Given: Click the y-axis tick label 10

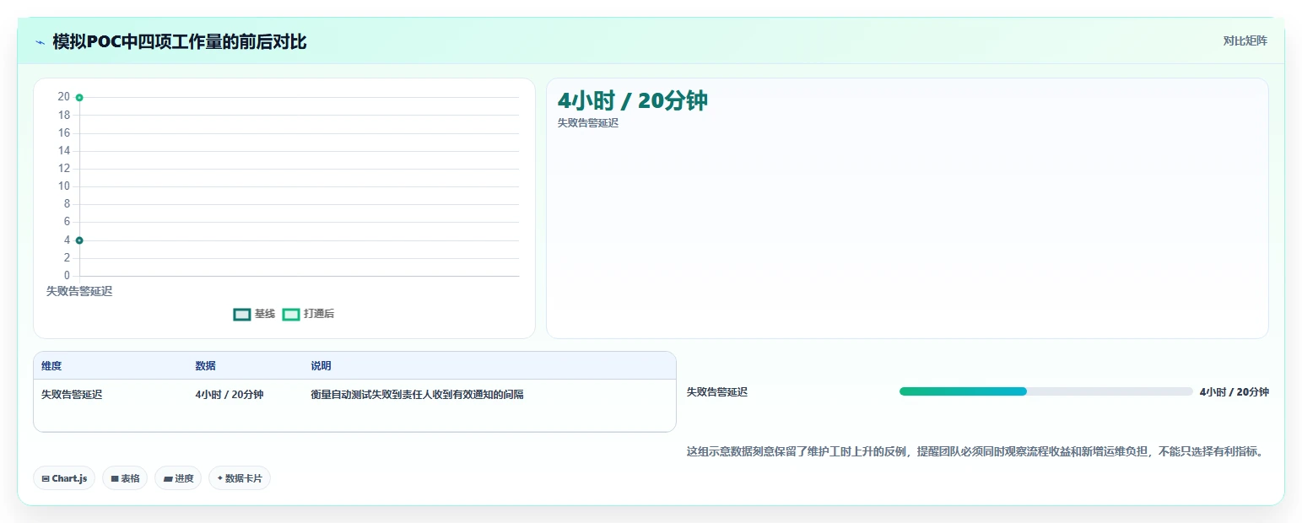Looking at the screenshot, I should [x=64, y=186].
